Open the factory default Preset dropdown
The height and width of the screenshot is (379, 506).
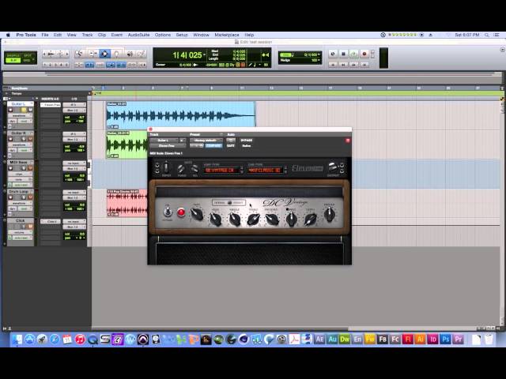pos(206,141)
